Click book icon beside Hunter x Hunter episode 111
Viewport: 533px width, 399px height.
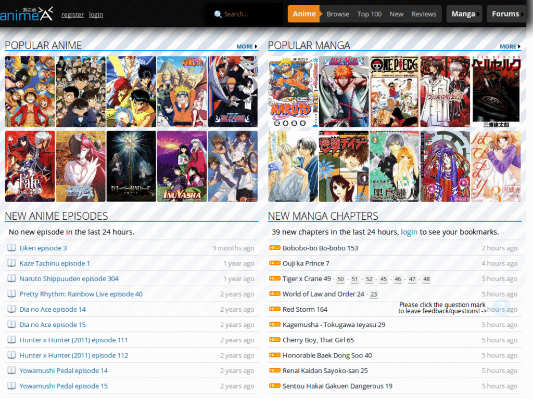pos(11,340)
